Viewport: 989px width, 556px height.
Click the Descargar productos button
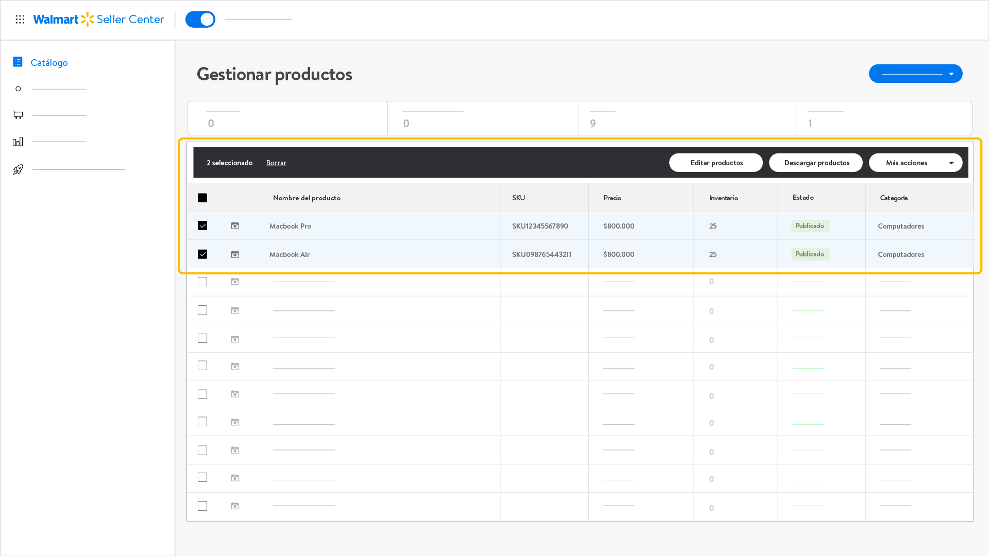(x=816, y=163)
